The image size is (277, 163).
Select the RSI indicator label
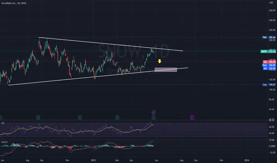(3, 123)
